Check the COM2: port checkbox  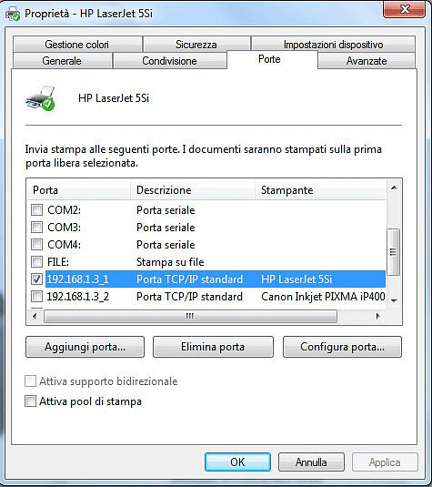coord(36,210)
